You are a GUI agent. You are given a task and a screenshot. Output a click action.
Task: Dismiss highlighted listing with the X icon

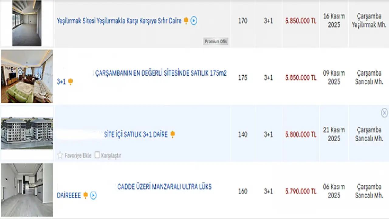pyautogui.click(x=384, y=113)
